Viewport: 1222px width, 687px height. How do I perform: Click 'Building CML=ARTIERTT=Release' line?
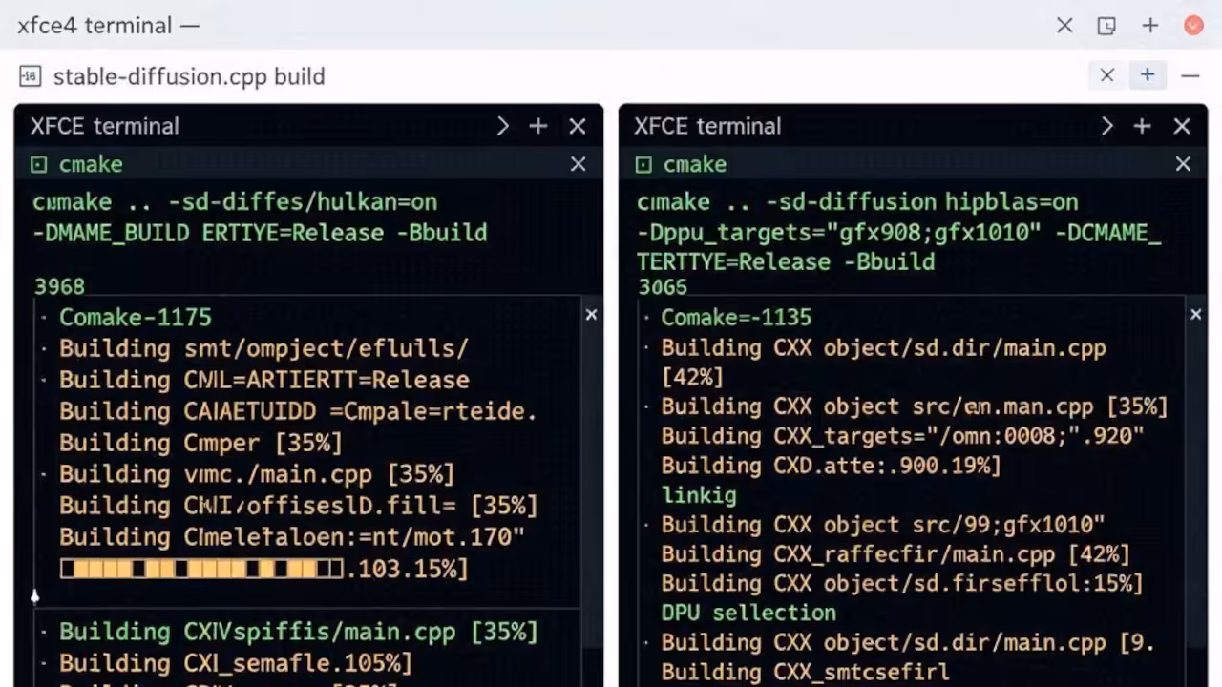pyautogui.click(x=264, y=380)
